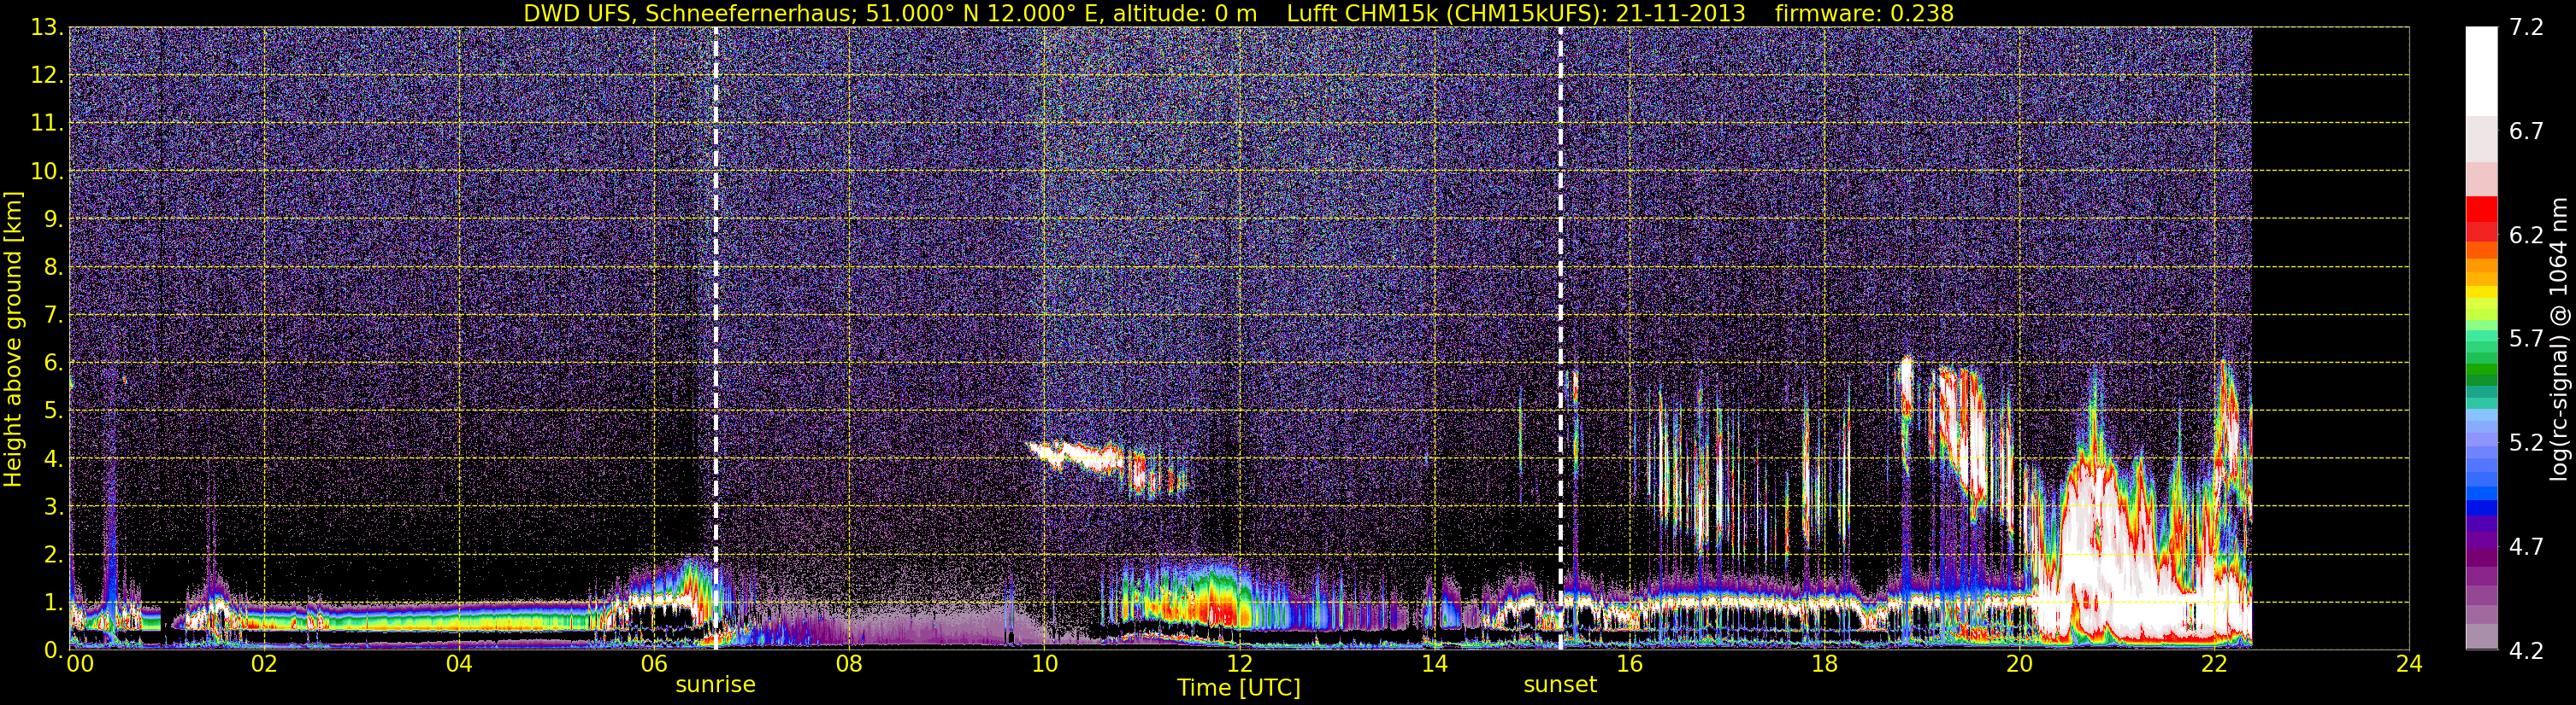
Task: Click the "log(rc-signal) @ 1064 nm" colorbar label
Action: tap(2557, 339)
